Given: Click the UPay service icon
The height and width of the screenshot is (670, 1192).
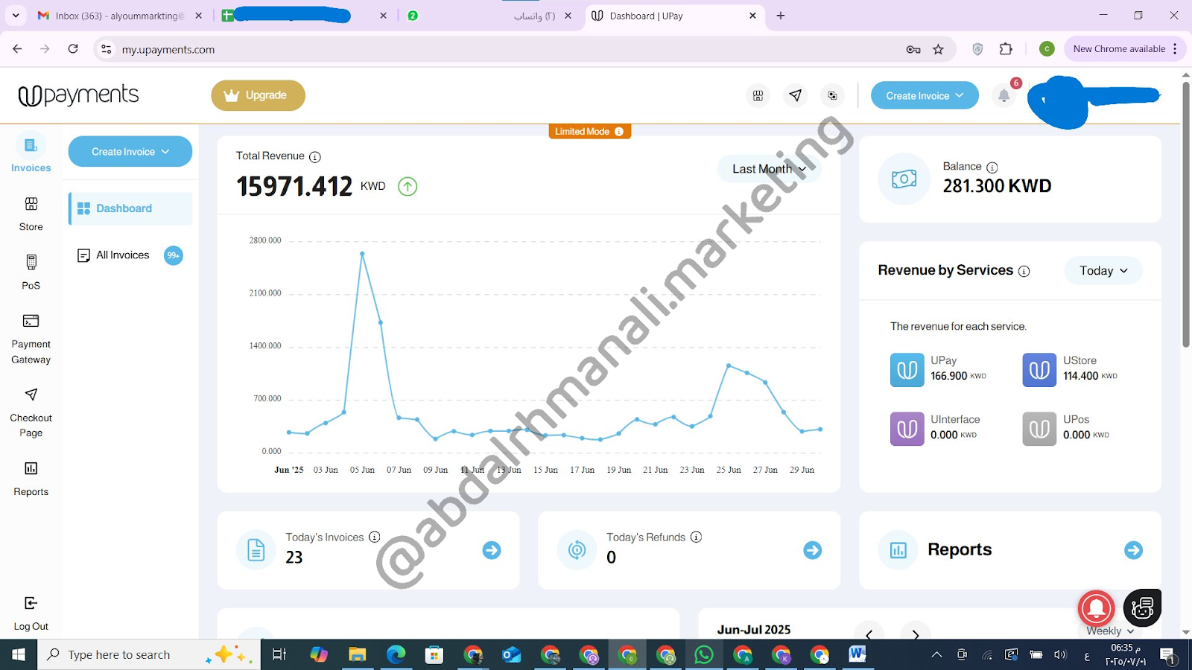Looking at the screenshot, I should 907,369.
